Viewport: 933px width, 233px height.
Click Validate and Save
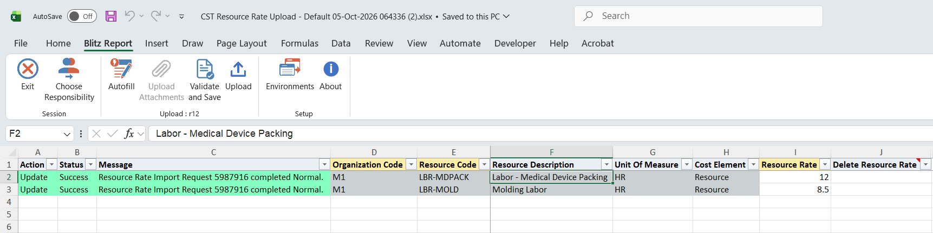(x=205, y=80)
